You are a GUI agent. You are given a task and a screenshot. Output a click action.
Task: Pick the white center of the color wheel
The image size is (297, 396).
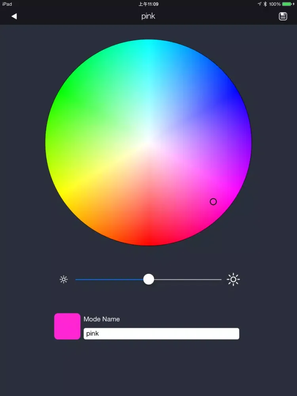click(148, 143)
